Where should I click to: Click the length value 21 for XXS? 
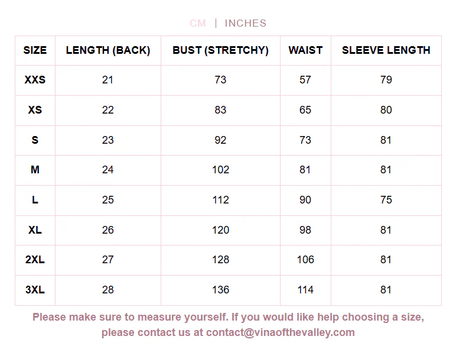[108, 80]
